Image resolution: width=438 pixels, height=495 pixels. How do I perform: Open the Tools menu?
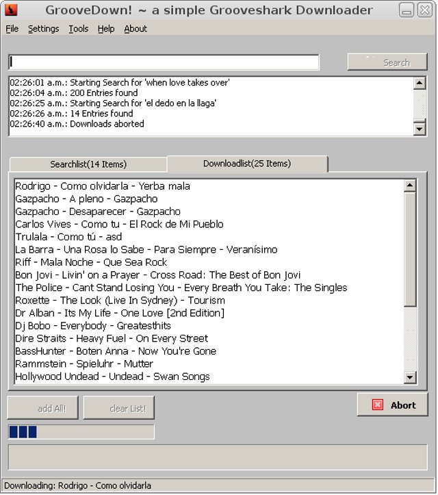click(x=79, y=29)
